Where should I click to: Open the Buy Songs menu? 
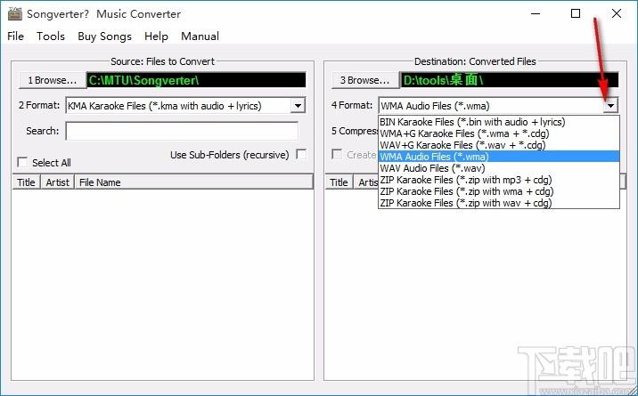pos(104,36)
